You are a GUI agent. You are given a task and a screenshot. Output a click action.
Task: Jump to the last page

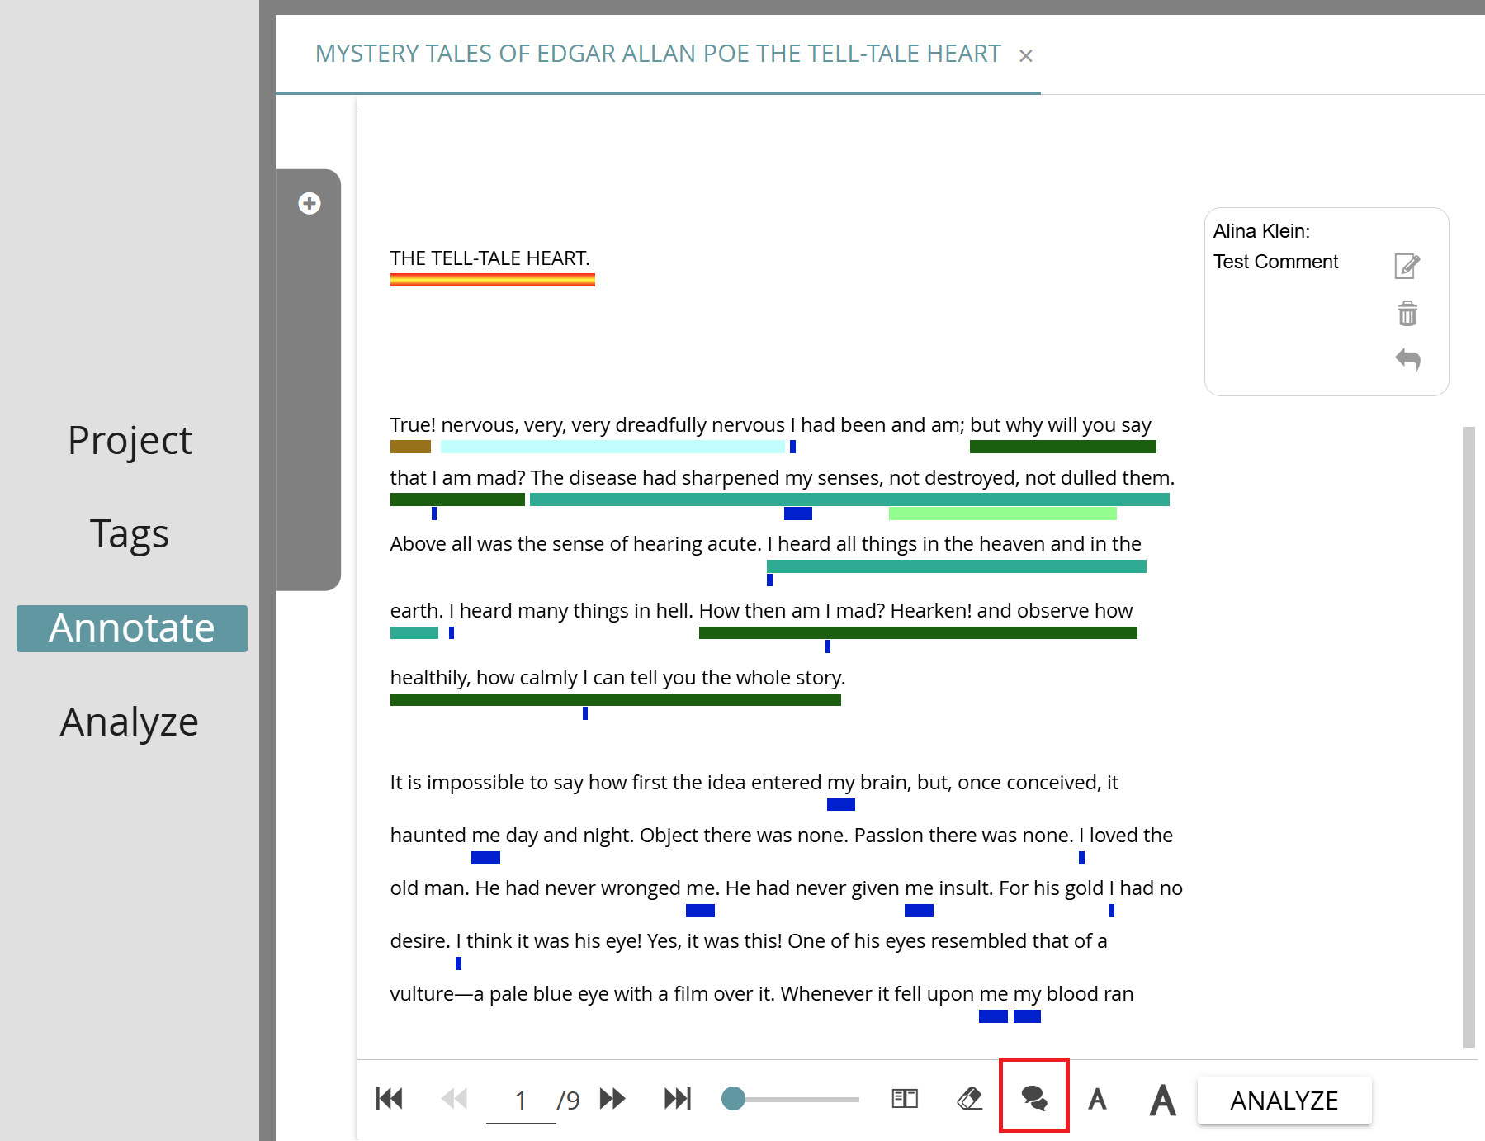pos(677,1099)
